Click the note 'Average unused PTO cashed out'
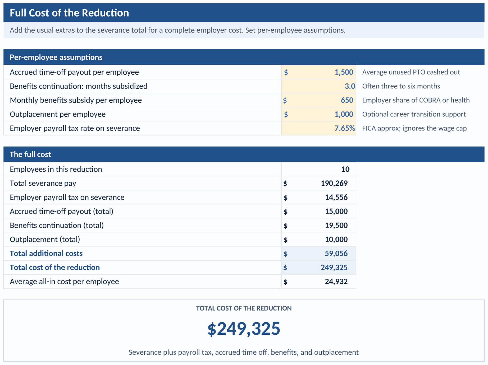The height and width of the screenshot is (365, 488). [411, 72]
